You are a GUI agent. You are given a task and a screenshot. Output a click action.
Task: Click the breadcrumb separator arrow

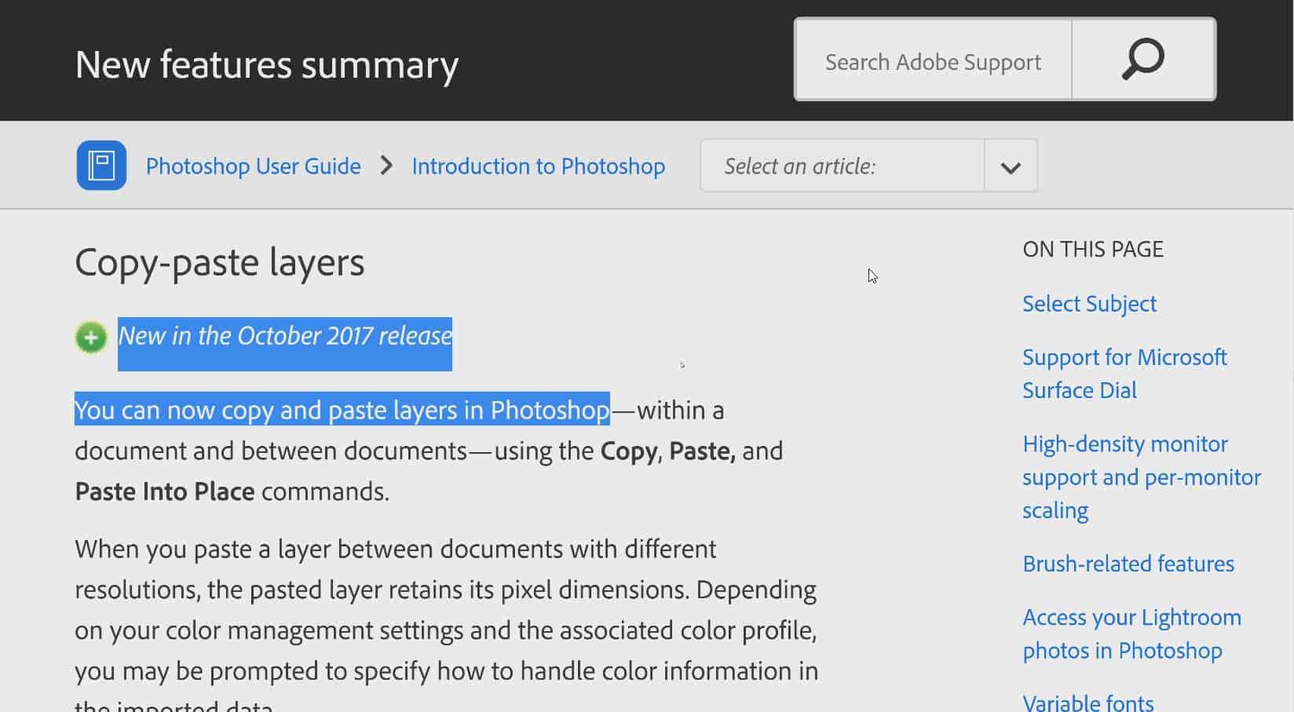tap(386, 166)
